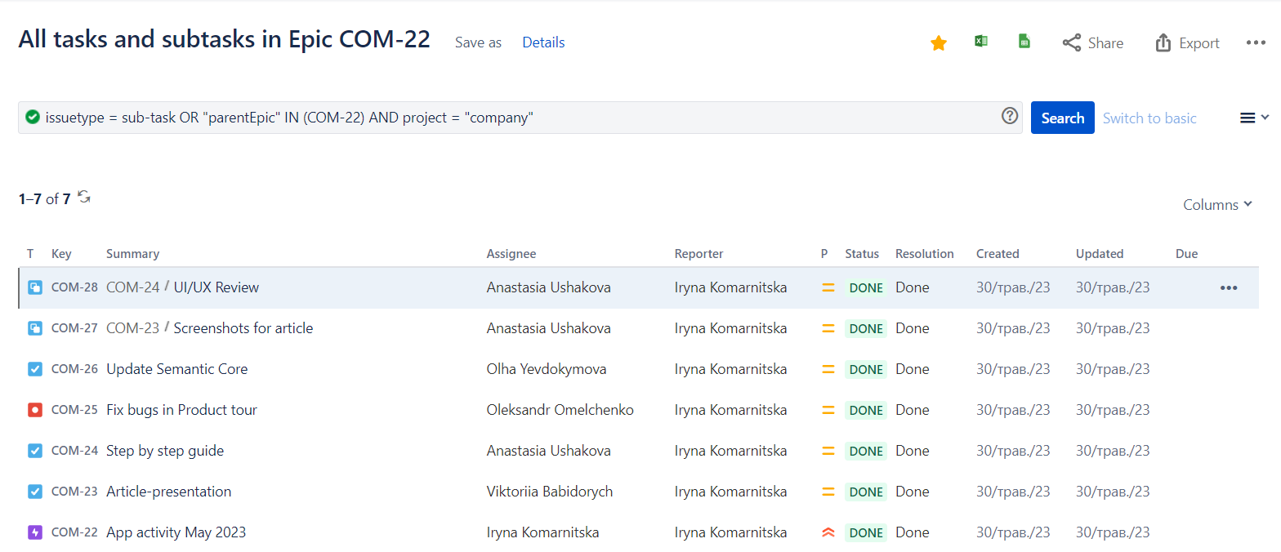Sort by the Created column header
1281x552 pixels.
[998, 254]
